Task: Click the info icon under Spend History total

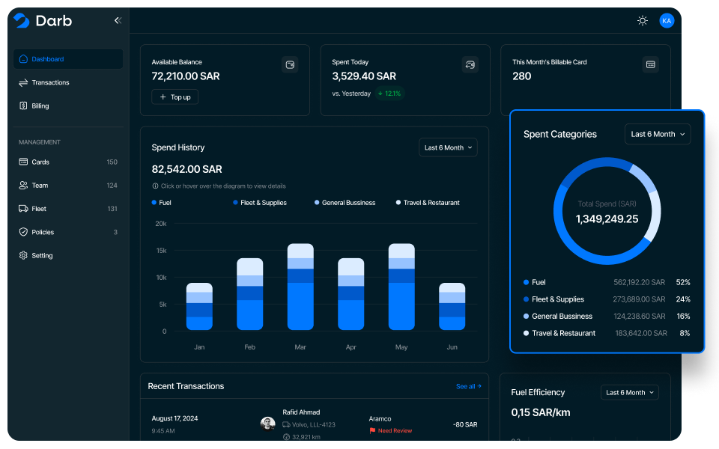Action: coord(155,186)
